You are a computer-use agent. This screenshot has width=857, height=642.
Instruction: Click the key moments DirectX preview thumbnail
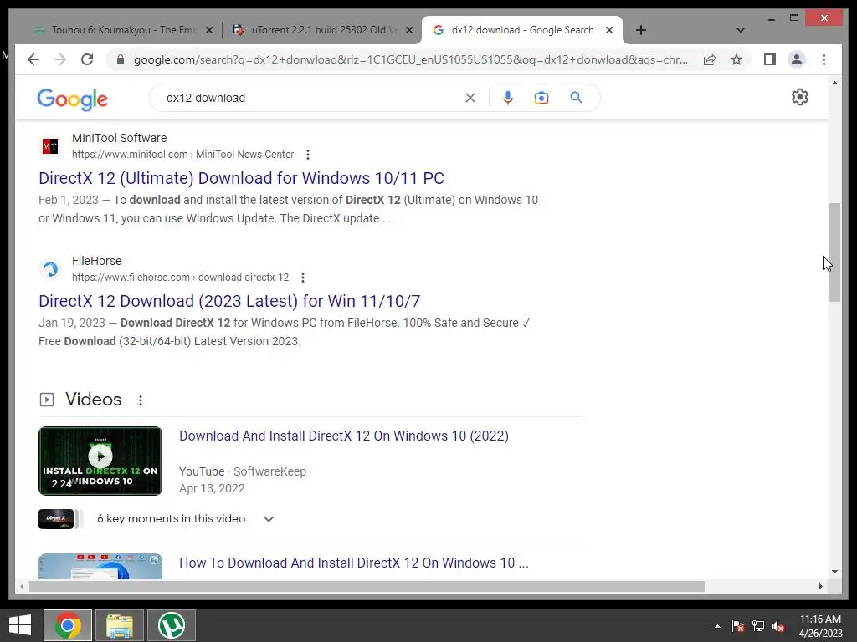[56, 518]
